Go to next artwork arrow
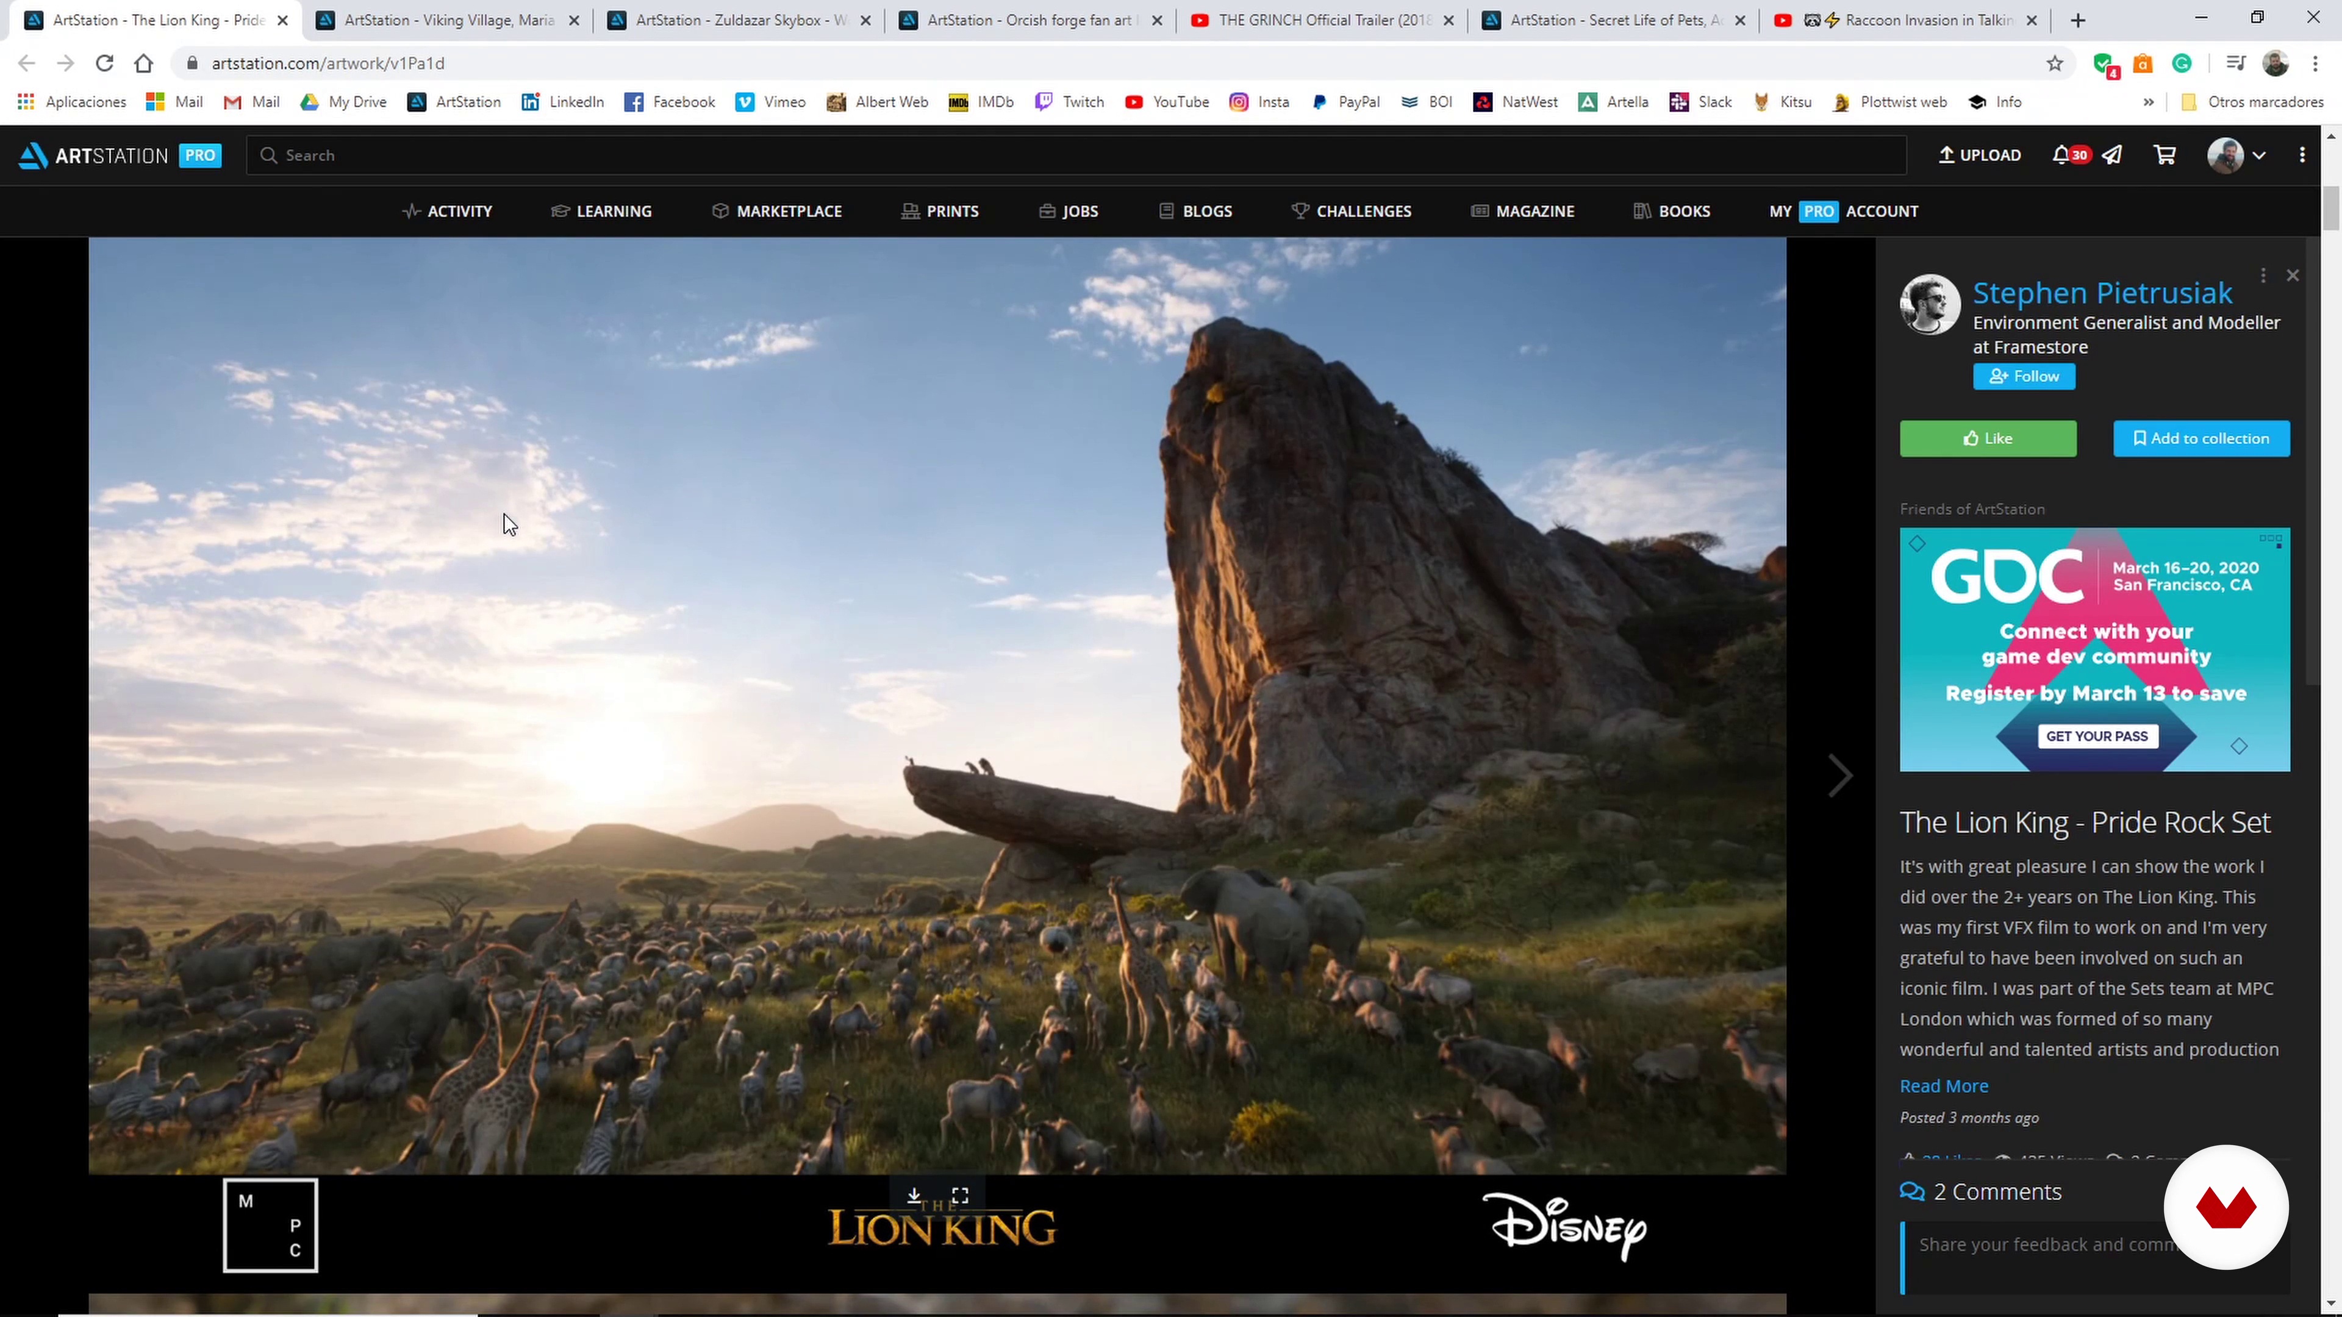 pyautogui.click(x=1840, y=776)
